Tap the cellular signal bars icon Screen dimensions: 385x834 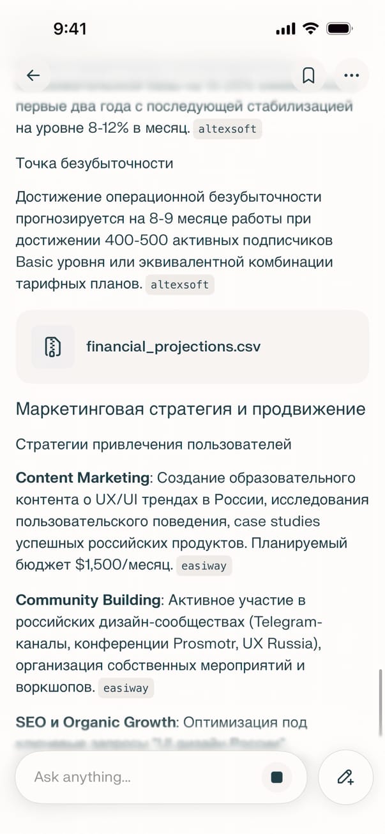click(x=285, y=29)
